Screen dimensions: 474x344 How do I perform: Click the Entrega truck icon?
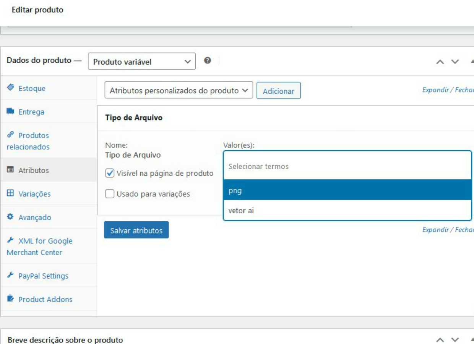[10, 112]
